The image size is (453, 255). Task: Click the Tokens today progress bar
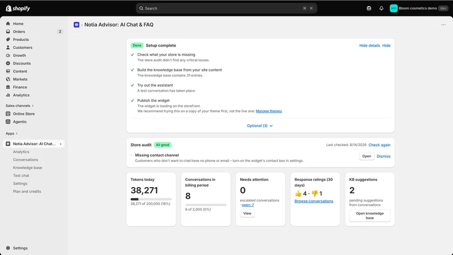[x=151, y=199]
